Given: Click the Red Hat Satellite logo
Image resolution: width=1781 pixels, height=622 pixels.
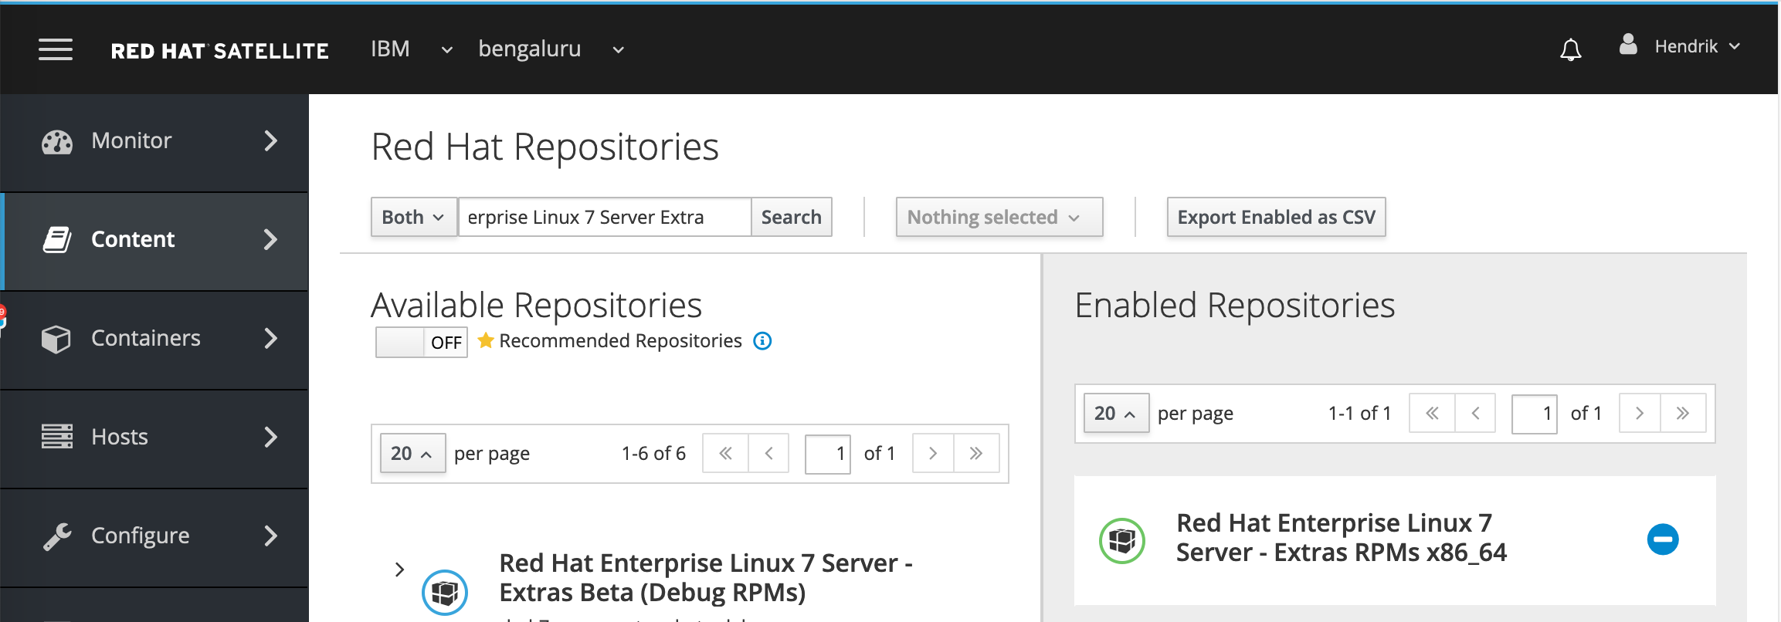Looking at the screenshot, I should pos(220,51).
